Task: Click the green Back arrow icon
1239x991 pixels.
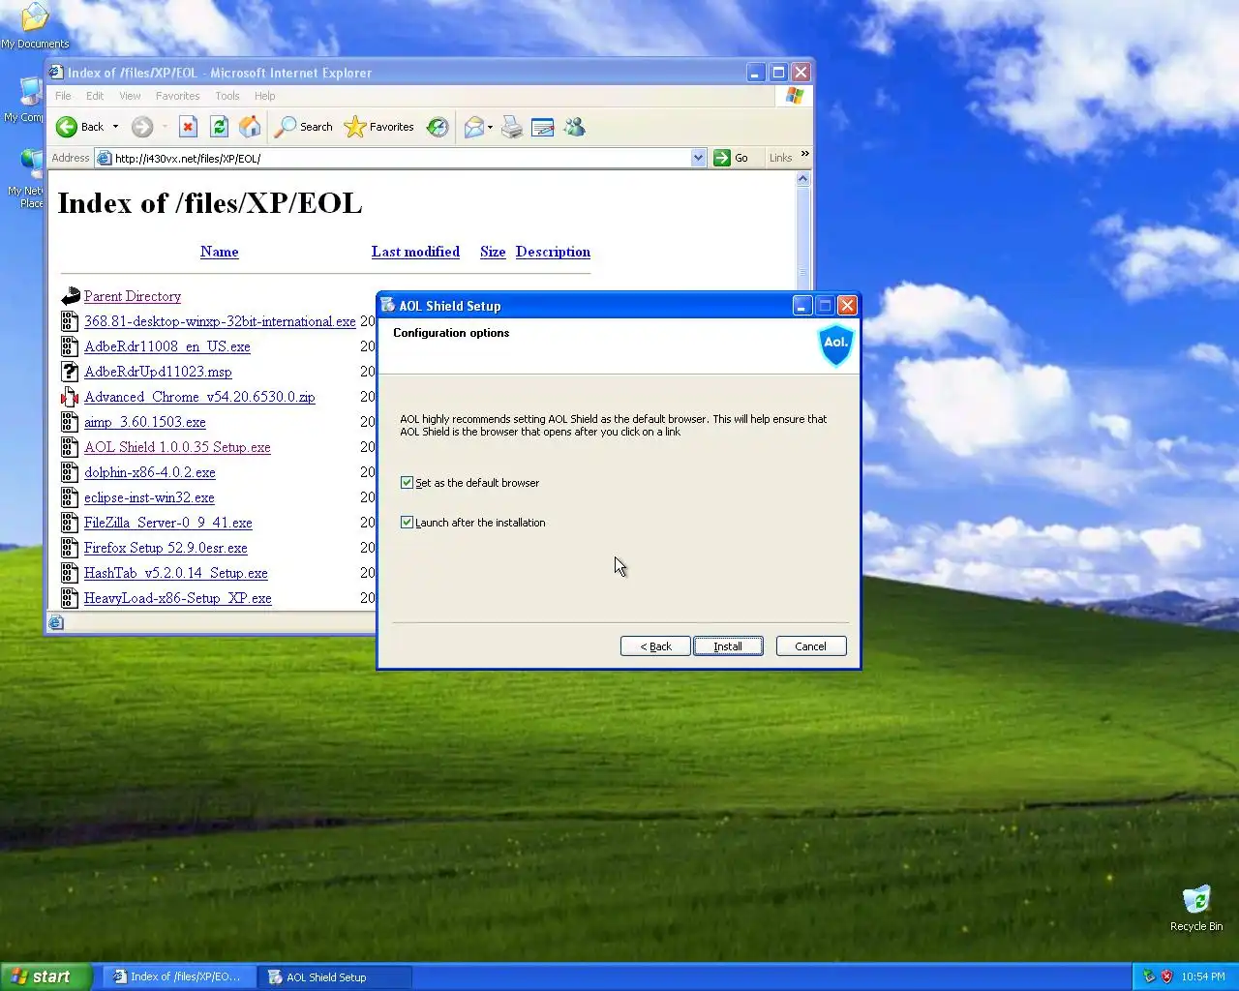Action: pyautogui.click(x=67, y=127)
